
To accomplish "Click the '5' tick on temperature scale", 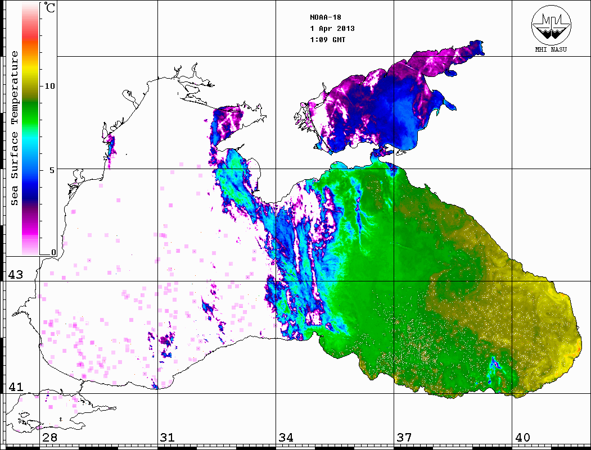I will coord(52,170).
